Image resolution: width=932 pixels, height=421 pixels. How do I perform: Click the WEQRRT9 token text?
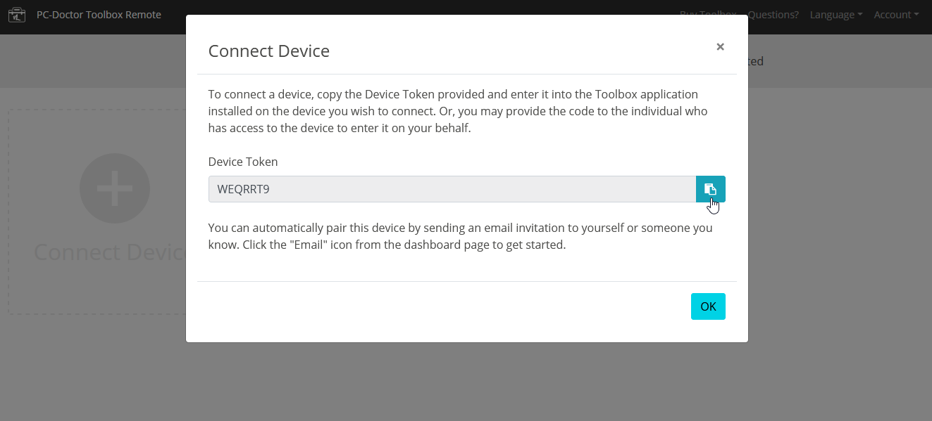tap(243, 189)
